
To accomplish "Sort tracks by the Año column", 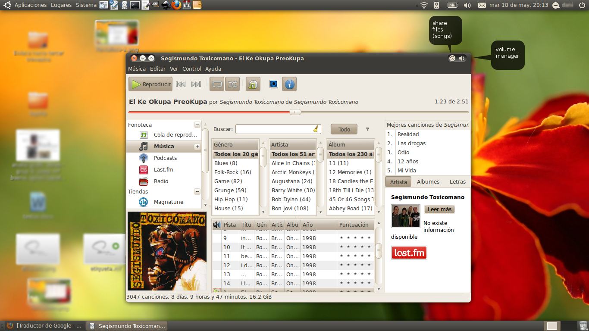I will (318, 225).
